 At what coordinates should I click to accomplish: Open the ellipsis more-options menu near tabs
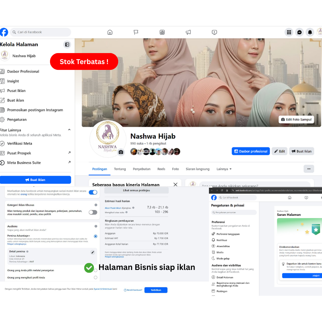pos(309,169)
